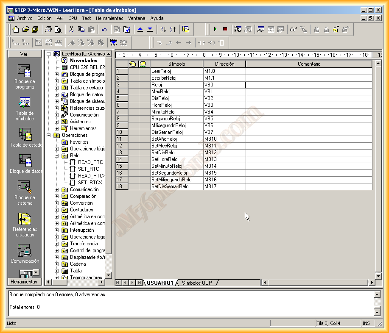Expand the Contadores tree node

point(57,210)
